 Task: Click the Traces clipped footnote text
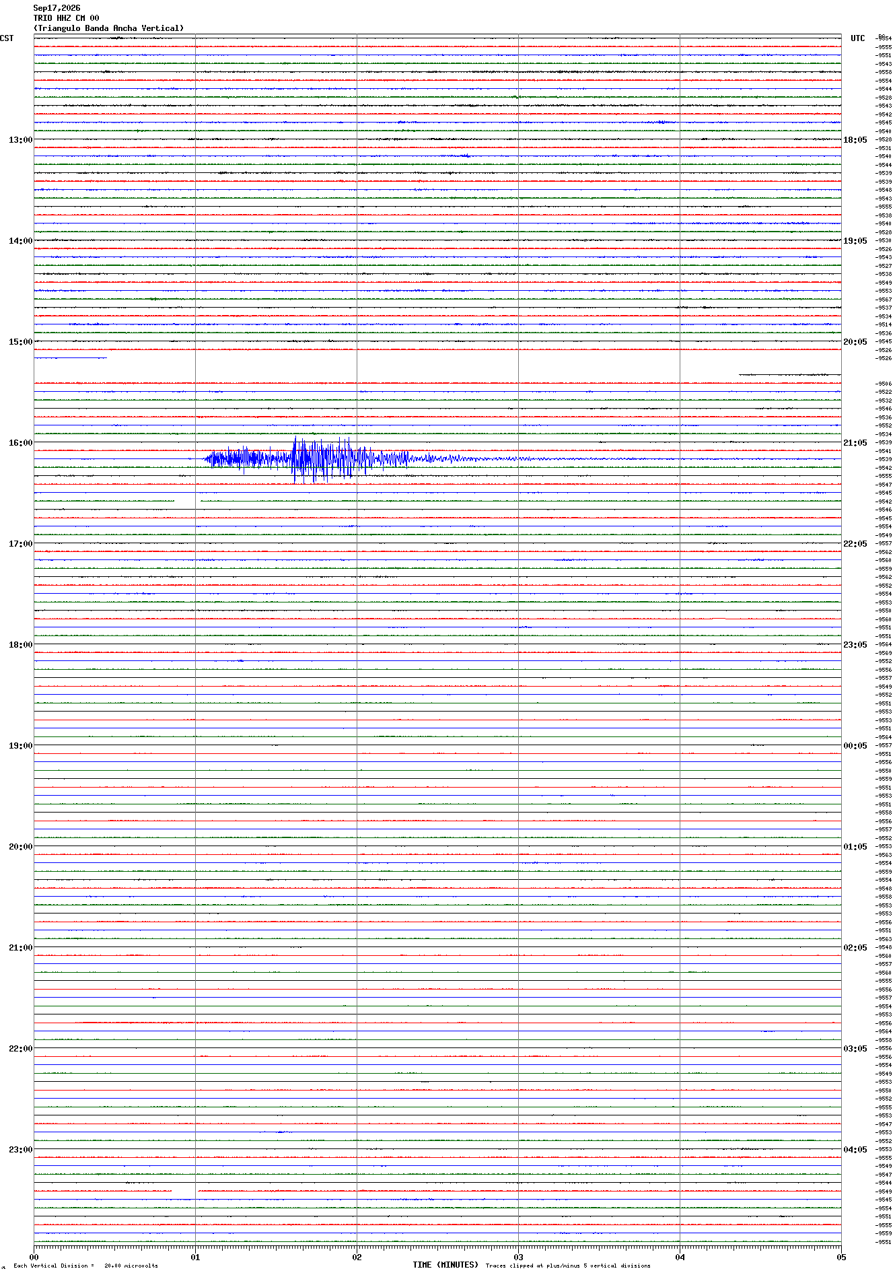pyautogui.click(x=568, y=1266)
